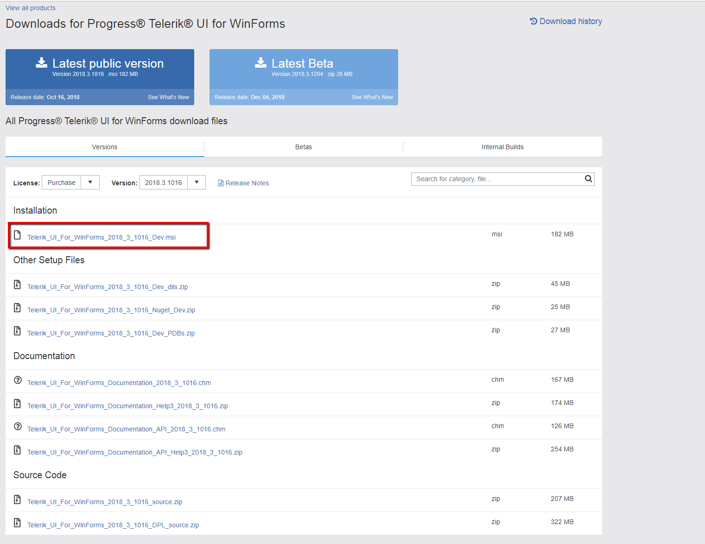Download the Latest Beta
The image size is (705, 544).
[304, 69]
